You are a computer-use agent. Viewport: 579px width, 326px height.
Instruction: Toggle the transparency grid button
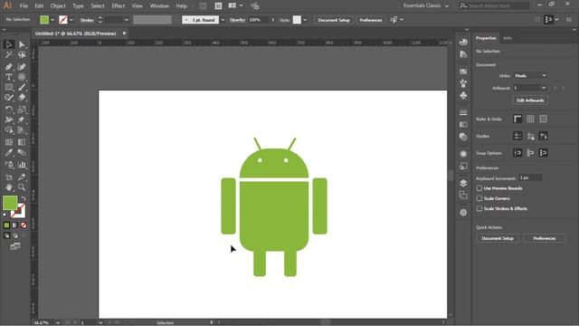tap(543, 119)
